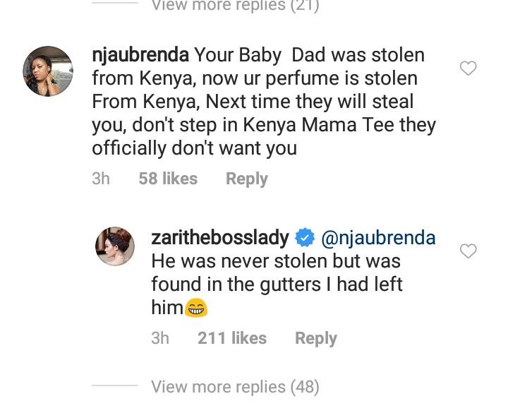Like njaubrenda's comment with the heart
The width and height of the screenshot is (508, 413).
468,68
